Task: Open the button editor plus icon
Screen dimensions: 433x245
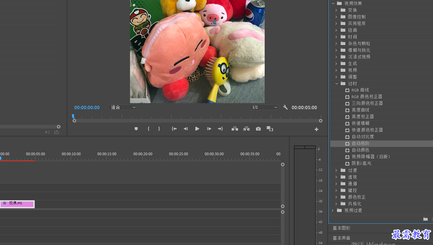Action: point(316,129)
